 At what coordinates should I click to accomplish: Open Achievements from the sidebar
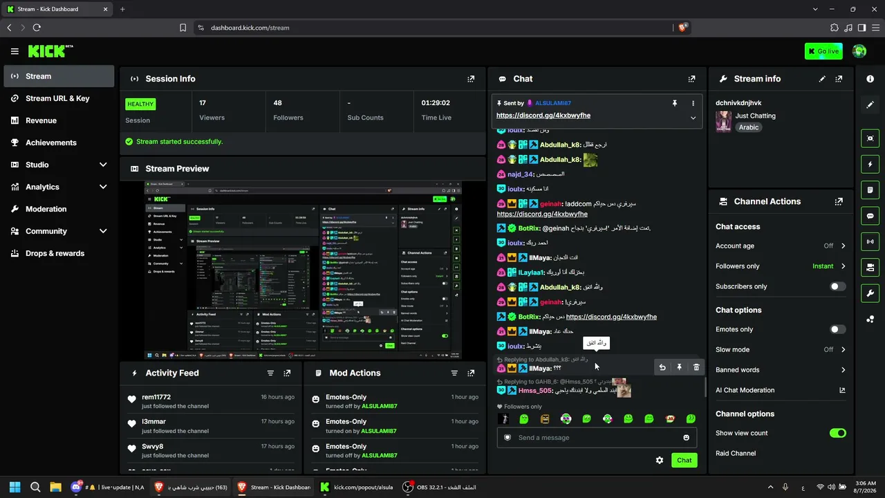(59, 142)
